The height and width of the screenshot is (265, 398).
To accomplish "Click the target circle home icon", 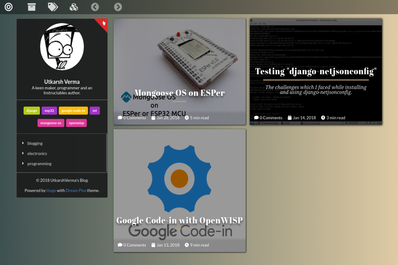I will (x=8, y=7).
